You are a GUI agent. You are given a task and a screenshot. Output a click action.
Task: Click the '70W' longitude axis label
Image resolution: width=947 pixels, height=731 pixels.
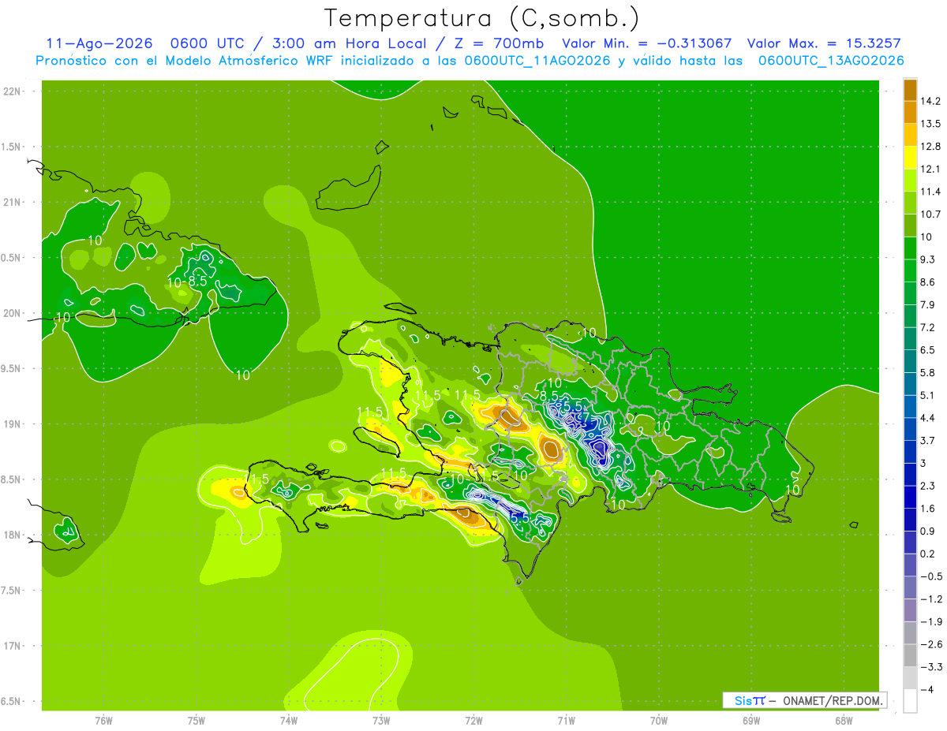pyautogui.click(x=659, y=720)
